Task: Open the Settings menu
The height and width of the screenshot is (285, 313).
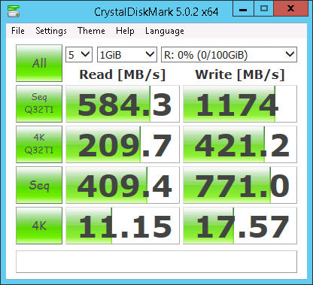Action: pyautogui.click(x=51, y=31)
